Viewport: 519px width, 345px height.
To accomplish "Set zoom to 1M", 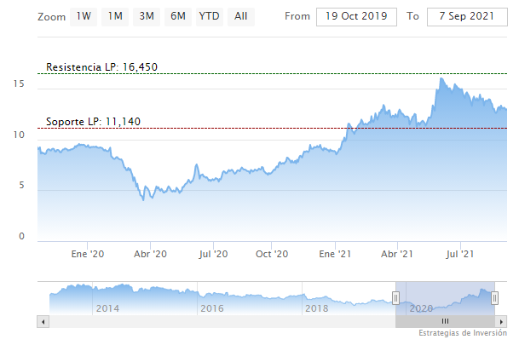I will 115,16.
